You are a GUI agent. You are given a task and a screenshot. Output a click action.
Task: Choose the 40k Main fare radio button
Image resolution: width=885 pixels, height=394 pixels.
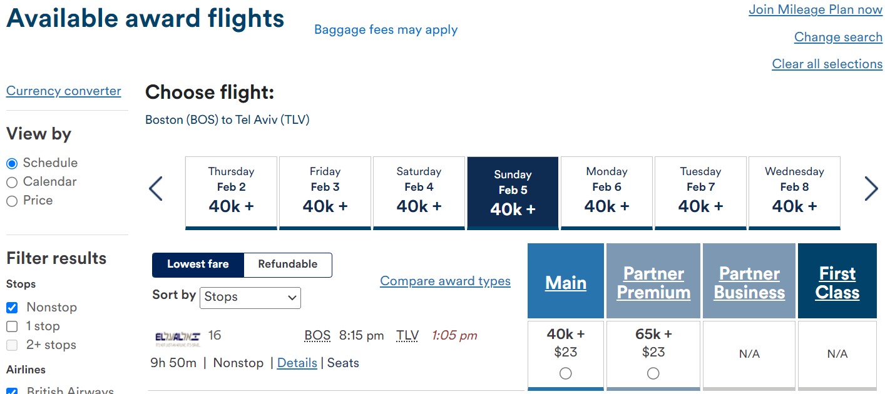[x=566, y=373]
